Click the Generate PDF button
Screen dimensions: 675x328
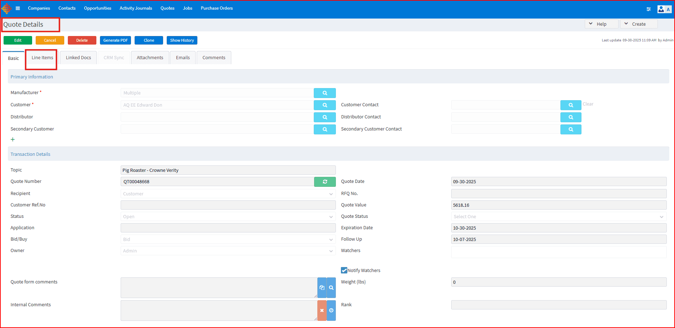click(115, 40)
